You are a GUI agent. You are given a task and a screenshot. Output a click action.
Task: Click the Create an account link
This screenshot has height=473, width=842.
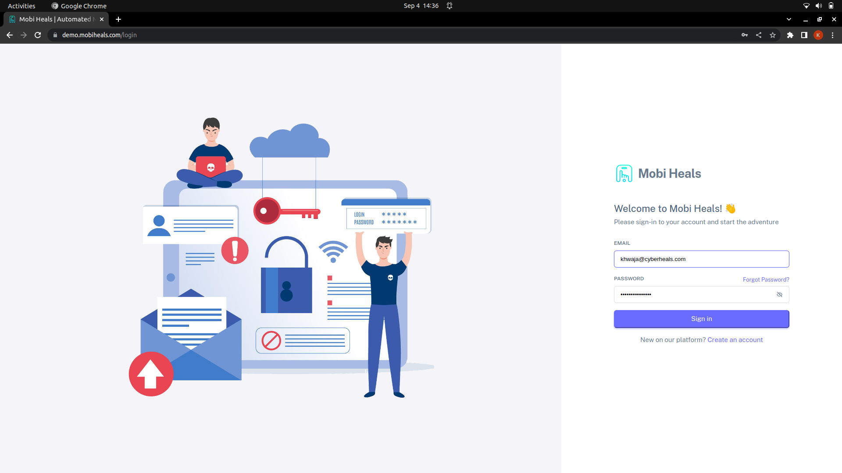(x=735, y=340)
